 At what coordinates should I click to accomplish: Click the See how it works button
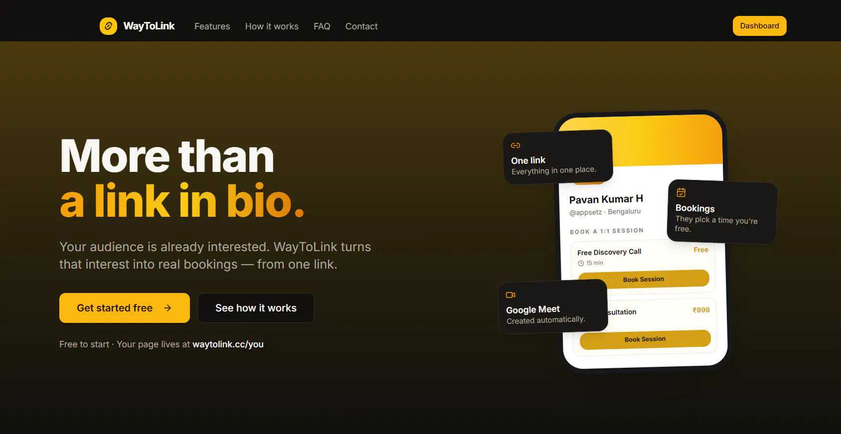point(256,308)
